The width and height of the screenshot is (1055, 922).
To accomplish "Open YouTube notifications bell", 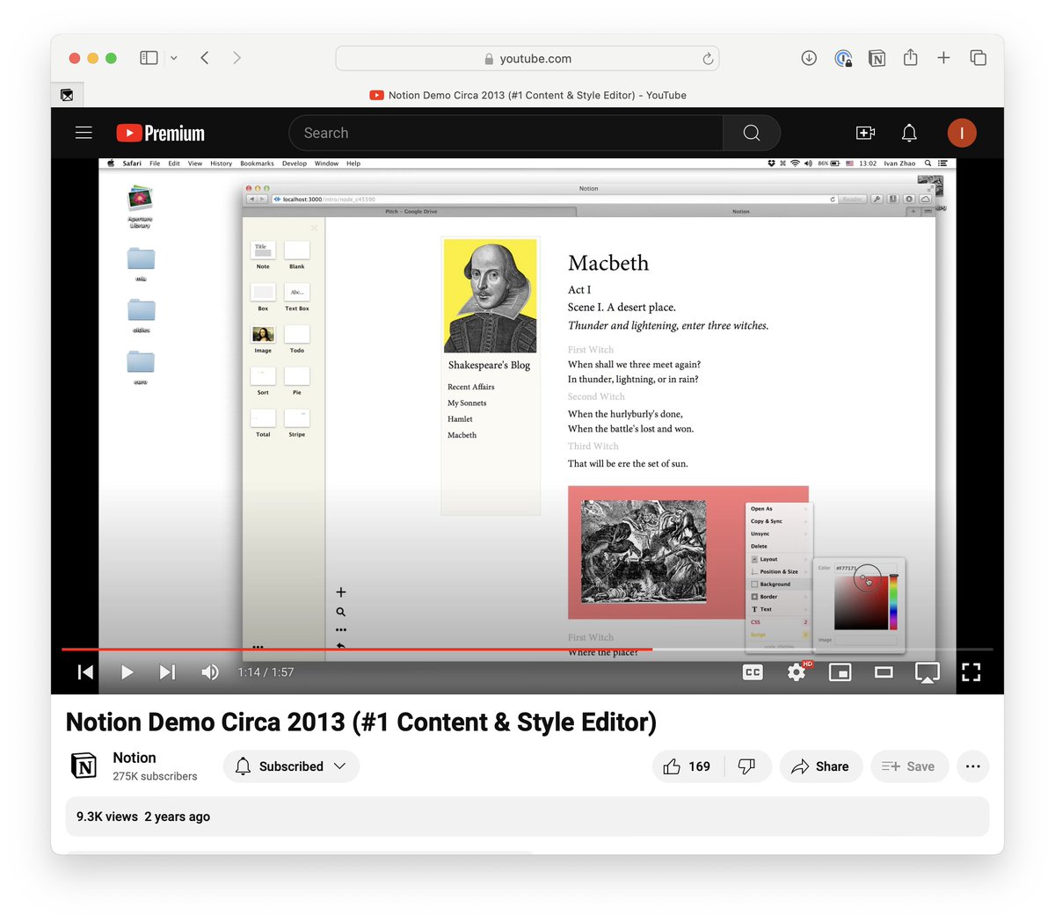I will point(909,133).
